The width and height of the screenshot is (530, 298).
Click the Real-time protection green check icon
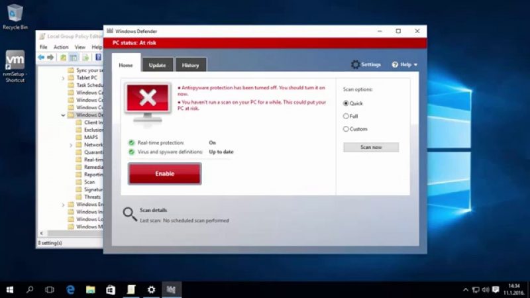[131, 142]
